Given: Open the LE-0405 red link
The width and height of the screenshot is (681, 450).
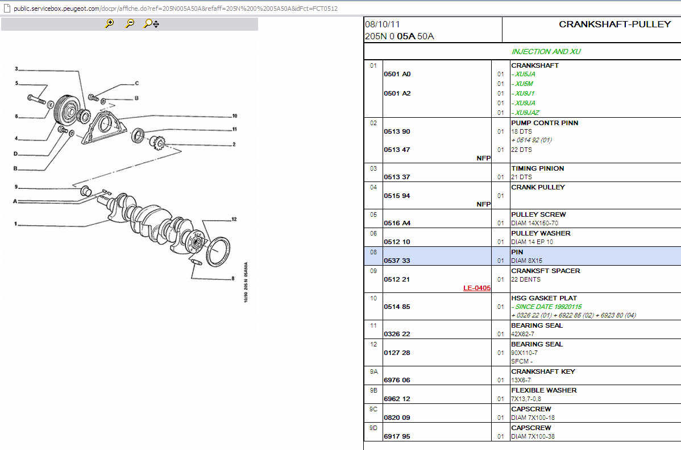Looking at the screenshot, I should pyautogui.click(x=476, y=288).
